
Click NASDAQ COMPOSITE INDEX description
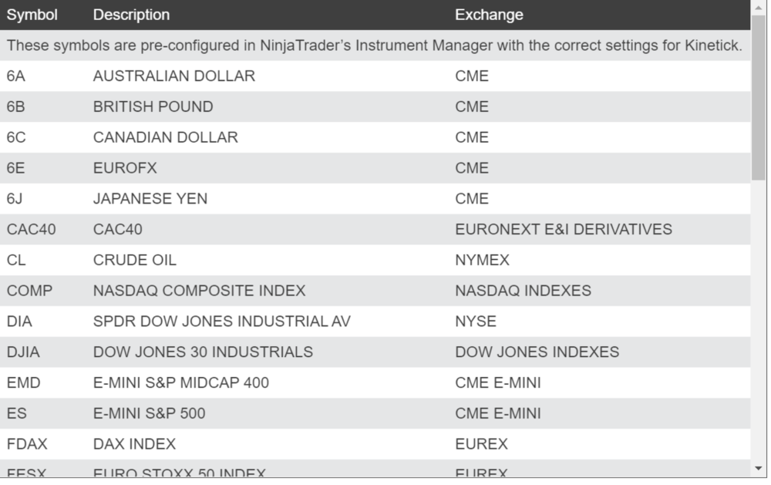(199, 291)
